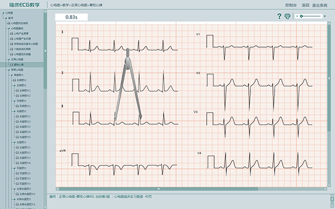Click 返回 in the top menu
Viewport: 335px width, 209px height.
[x=306, y=5]
